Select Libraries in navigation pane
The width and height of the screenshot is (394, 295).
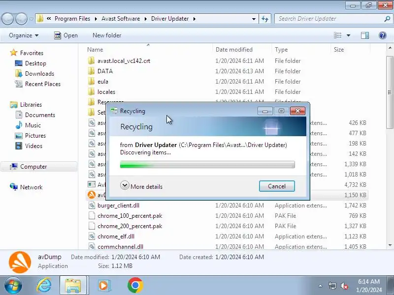31,104
